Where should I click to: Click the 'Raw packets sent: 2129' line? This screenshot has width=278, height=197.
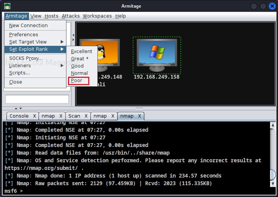coord(108,183)
